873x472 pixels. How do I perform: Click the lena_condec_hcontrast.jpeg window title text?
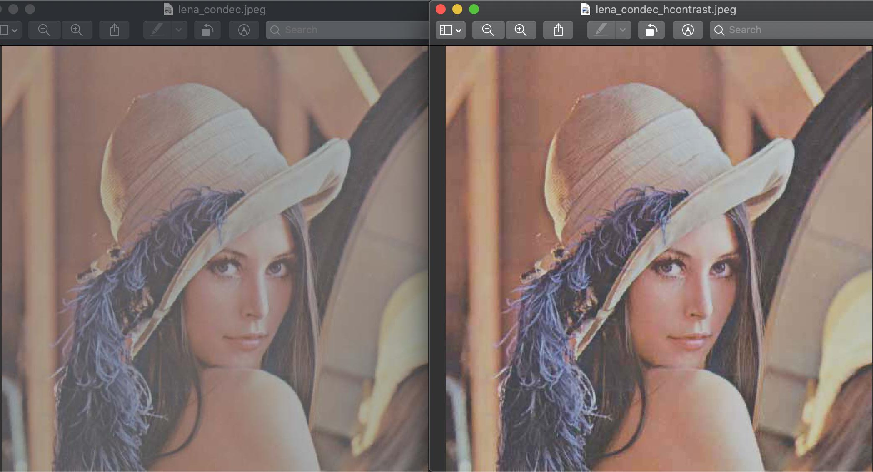coord(666,9)
